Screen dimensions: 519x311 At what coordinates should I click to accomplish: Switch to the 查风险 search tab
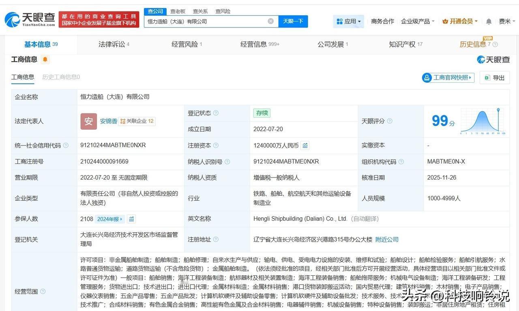pos(223,11)
